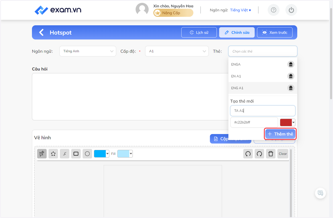Delete the ENG A1 tag with its trash icon
Image resolution: width=333 pixels, height=218 pixels.
click(291, 88)
